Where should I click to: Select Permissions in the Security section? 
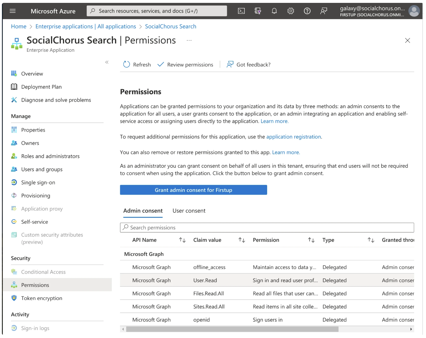point(57,285)
